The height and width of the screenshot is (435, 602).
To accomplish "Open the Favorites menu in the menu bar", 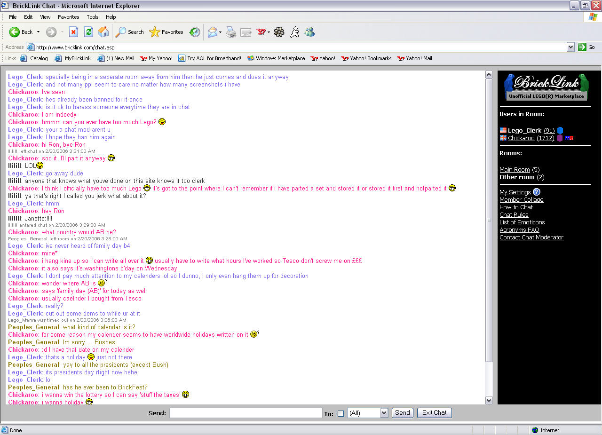I will 68,17.
